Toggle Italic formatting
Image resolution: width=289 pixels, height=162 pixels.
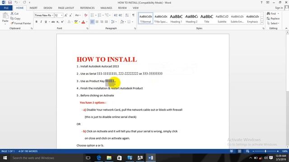coord(41,22)
